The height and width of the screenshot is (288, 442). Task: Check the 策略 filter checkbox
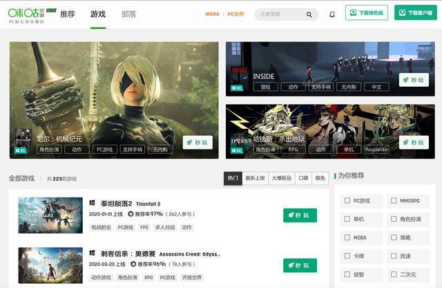394,238
